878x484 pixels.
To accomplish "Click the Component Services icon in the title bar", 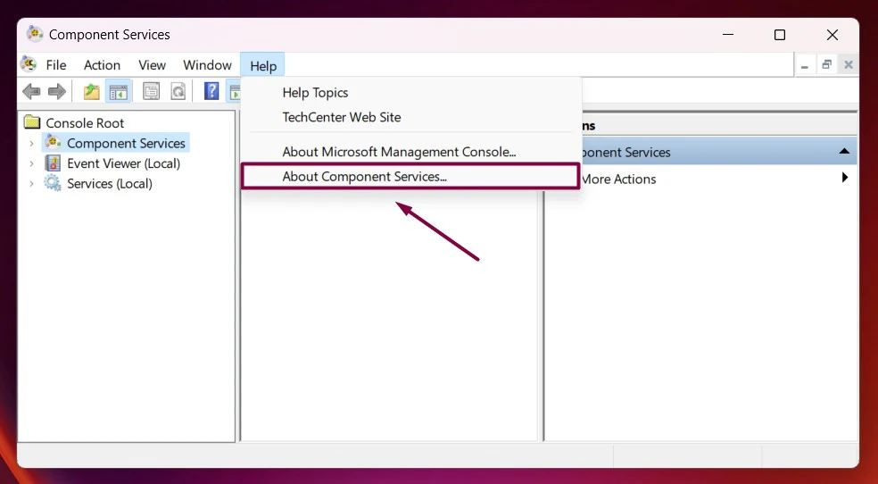I will (36, 34).
